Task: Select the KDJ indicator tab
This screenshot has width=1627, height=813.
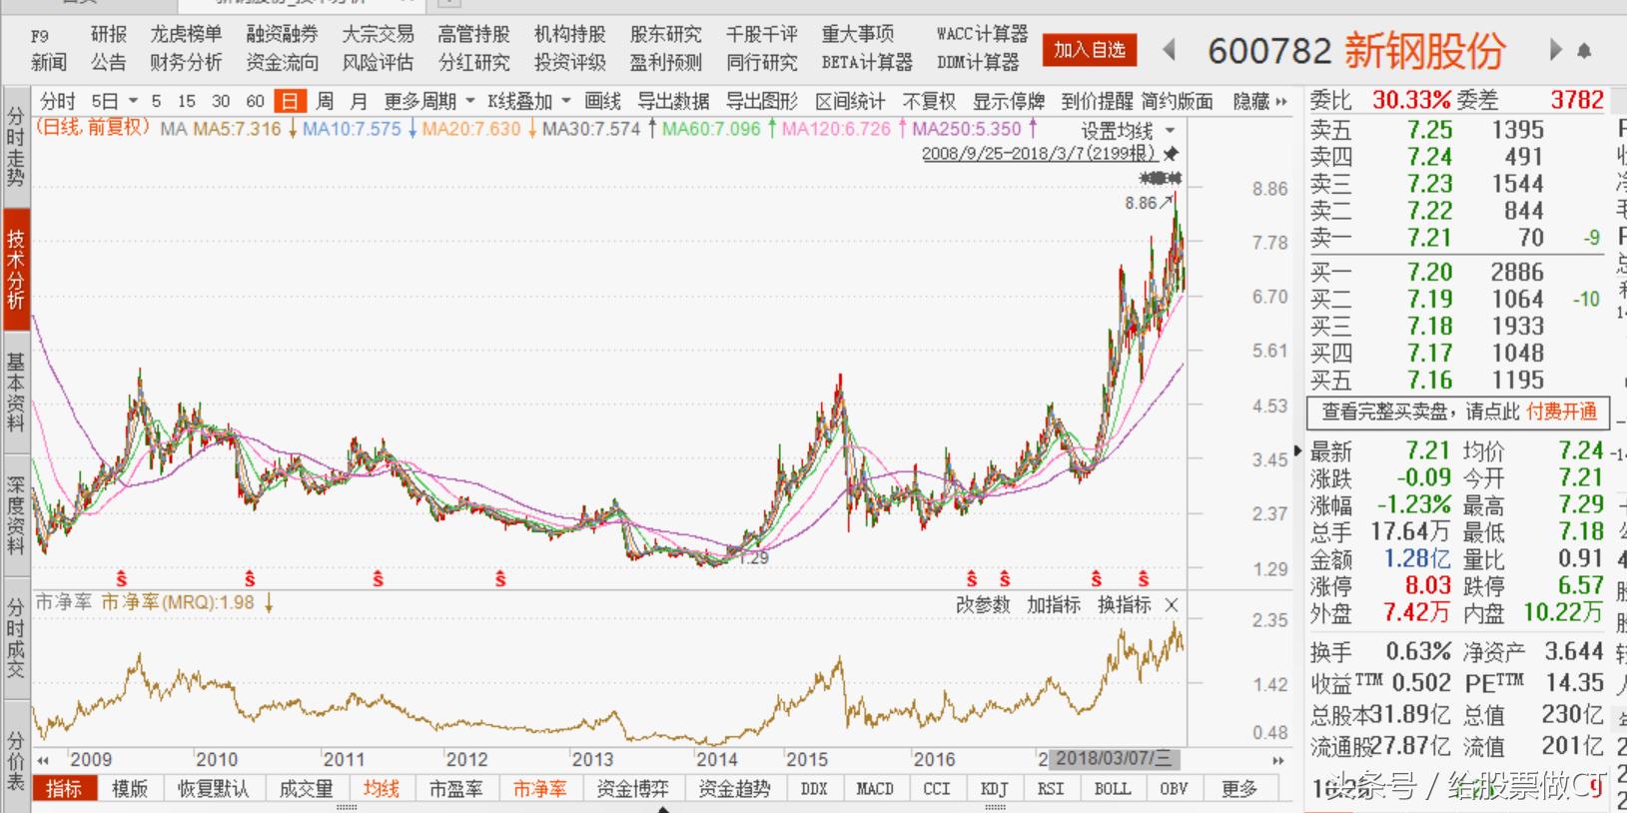Action: point(994,789)
